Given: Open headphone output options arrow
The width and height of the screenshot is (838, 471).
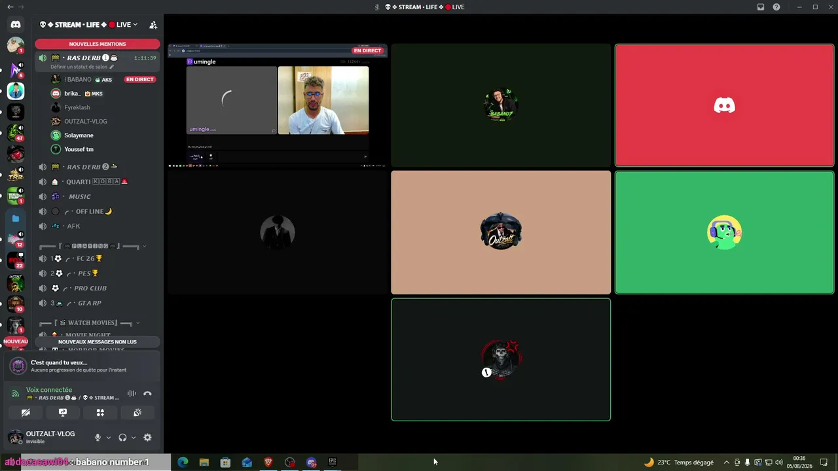Looking at the screenshot, I should (133, 438).
